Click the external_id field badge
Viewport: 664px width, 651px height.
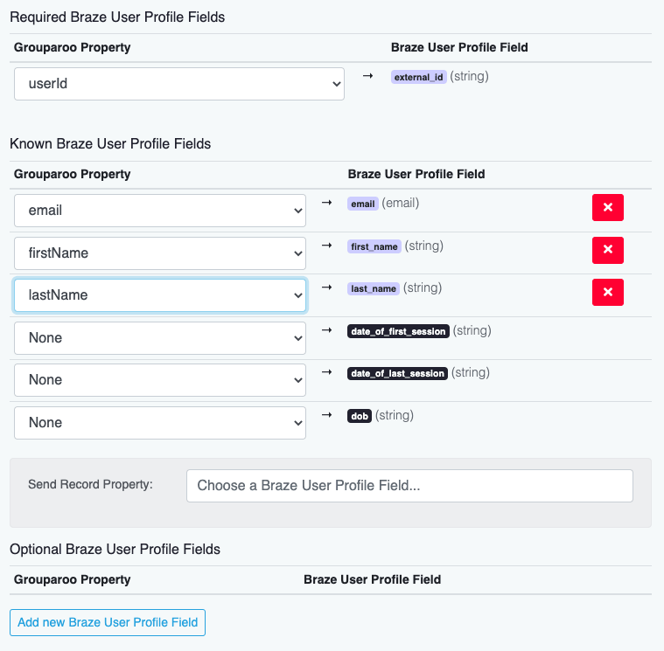point(420,77)
